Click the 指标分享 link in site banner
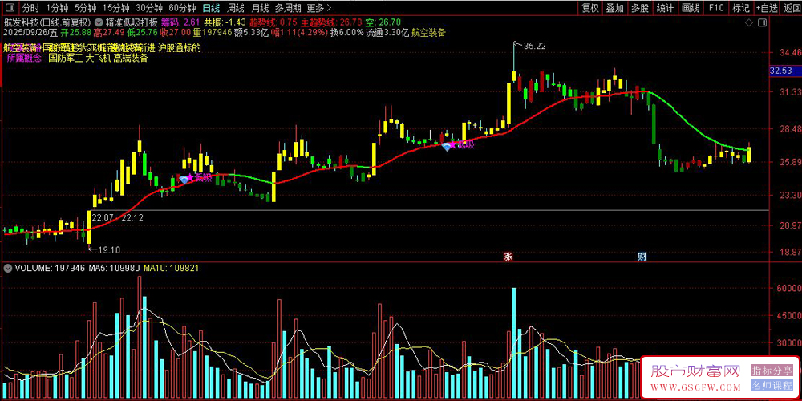The width and height of the screenshot is (802, 401). pyautogui.click(x=772, y=369)
